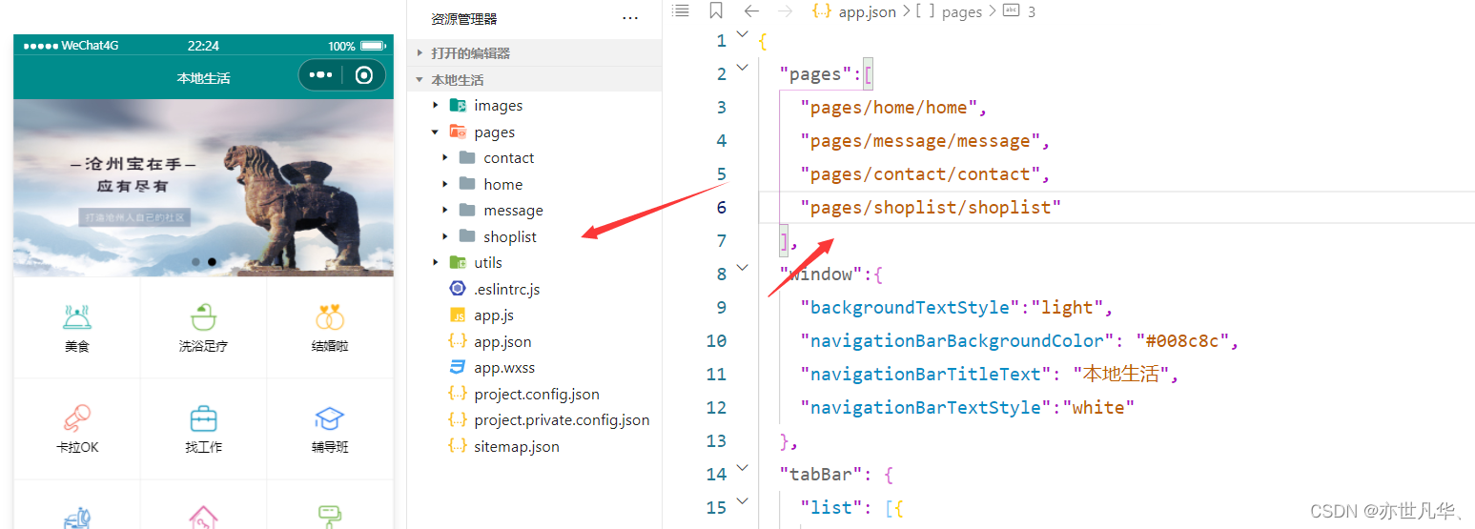Open the 卡拉OK microphone icon
This screenshot has width=1475, height=529.
coord(77,418)
